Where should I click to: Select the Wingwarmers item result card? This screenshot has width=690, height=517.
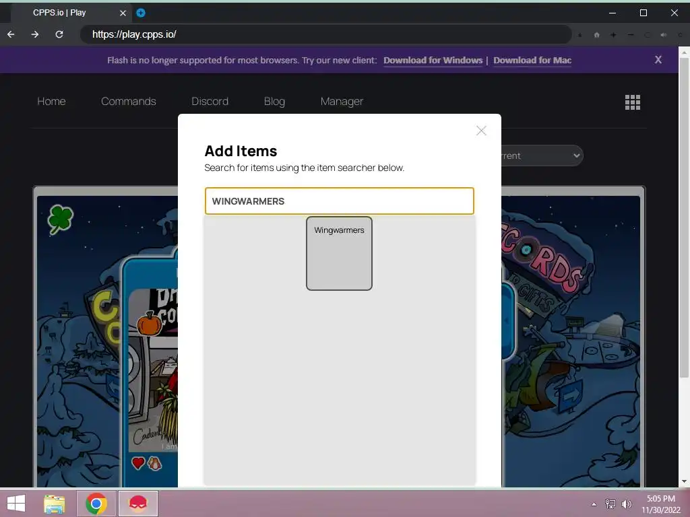point(340,253)
